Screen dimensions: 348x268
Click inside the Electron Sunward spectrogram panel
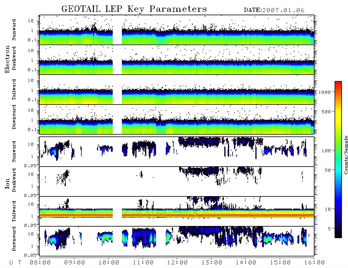pos(177,30)
